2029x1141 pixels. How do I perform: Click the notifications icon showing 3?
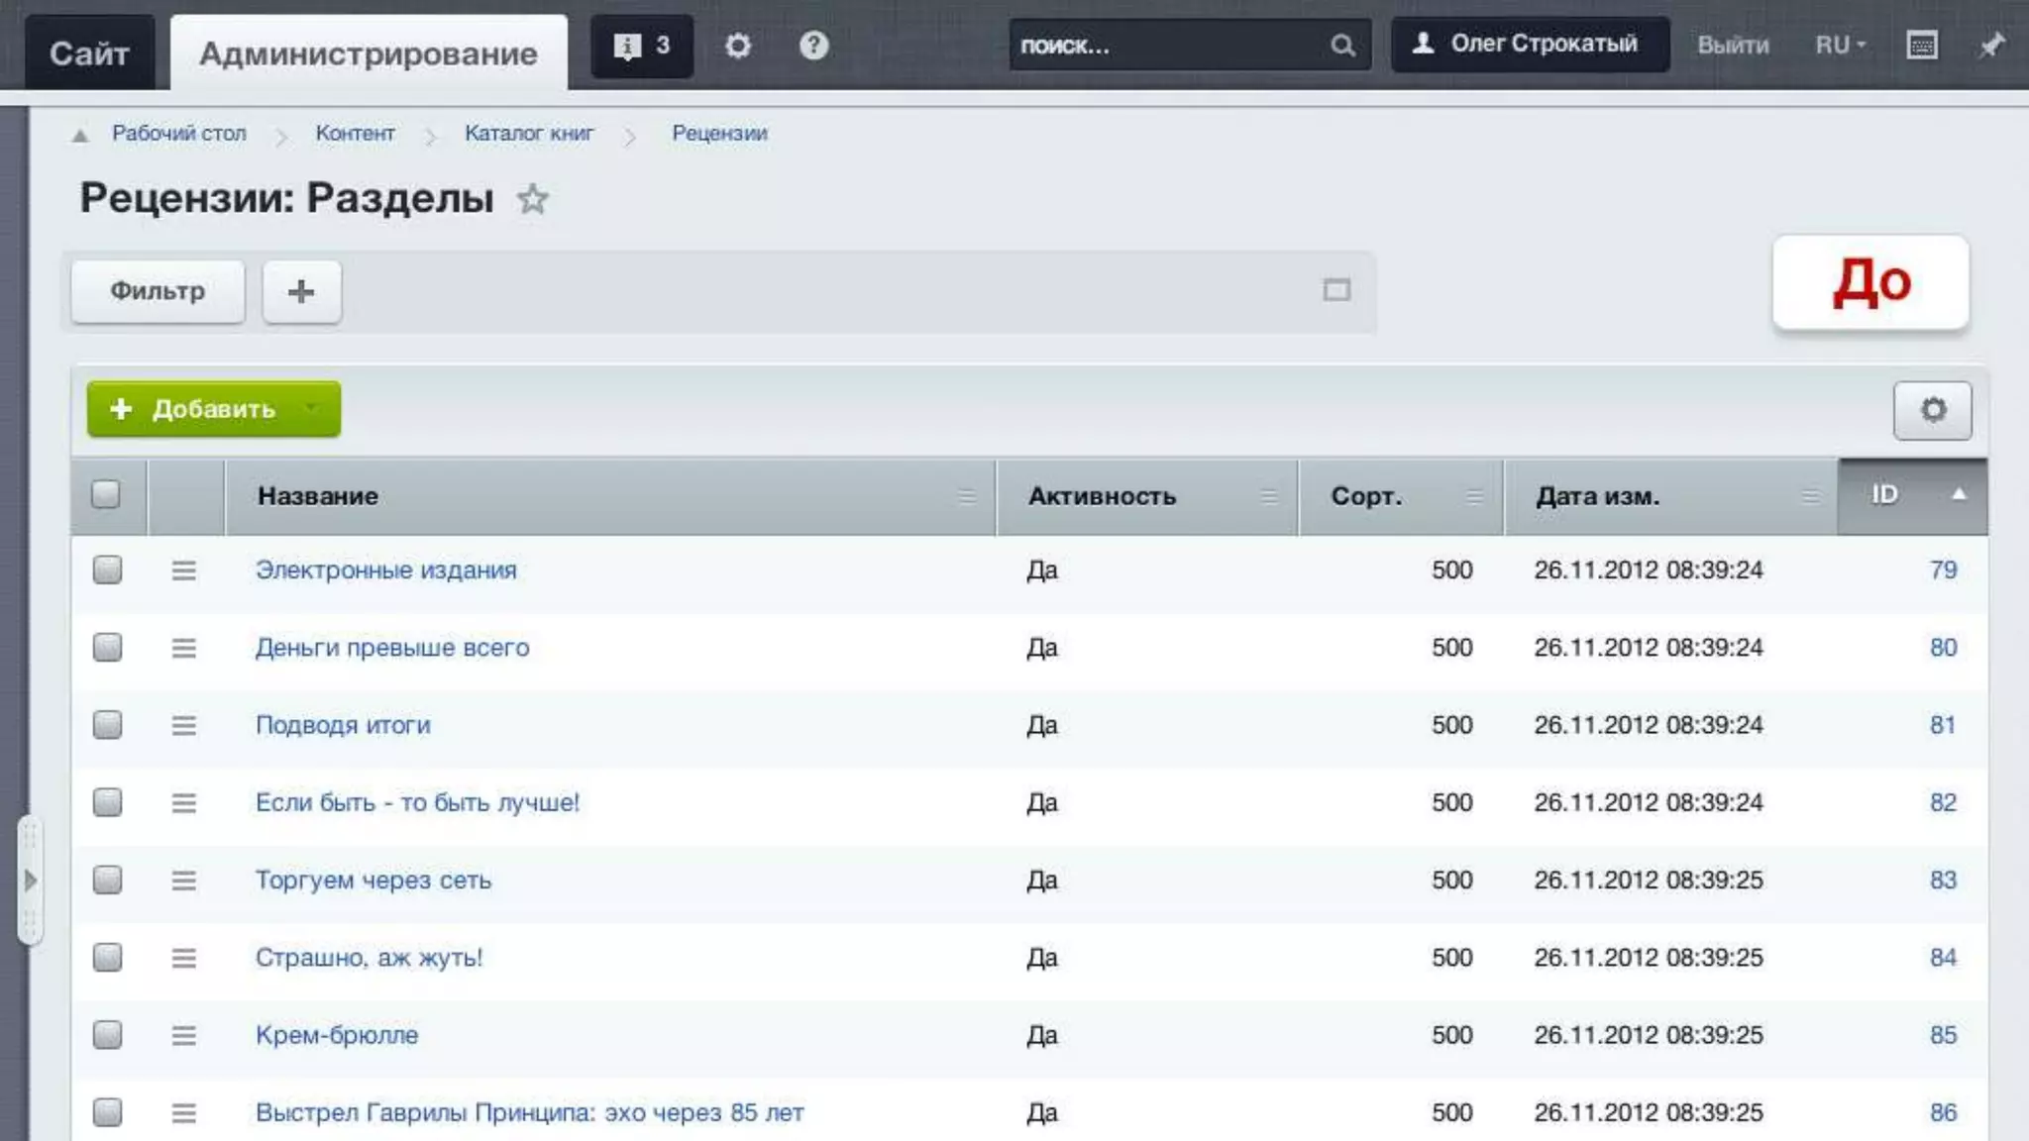[x=641, y=46]
